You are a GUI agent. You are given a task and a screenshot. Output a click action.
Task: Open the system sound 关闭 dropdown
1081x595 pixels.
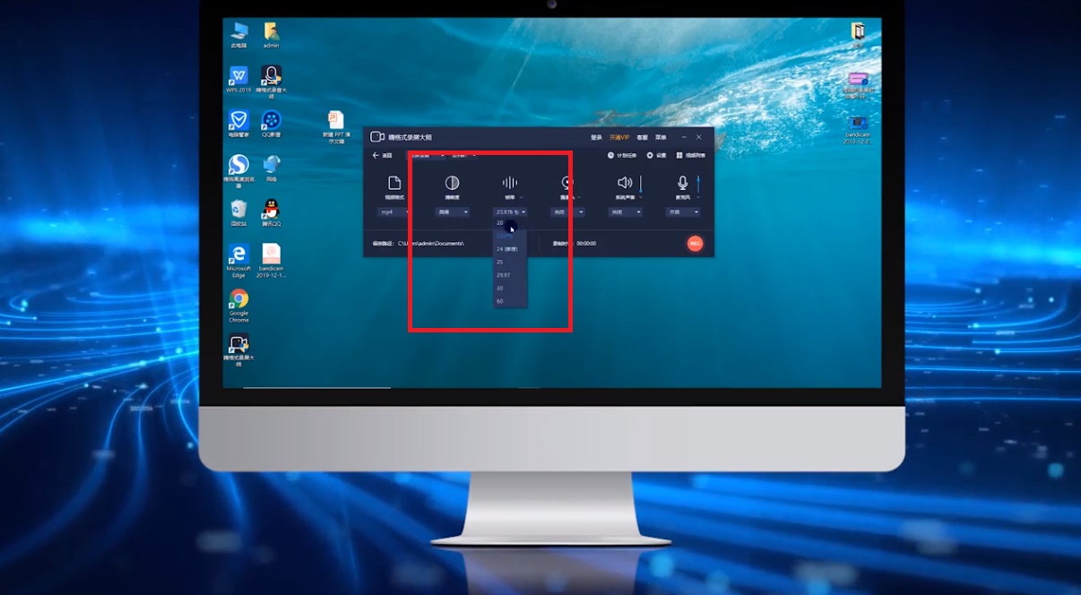tap(625, 212)
